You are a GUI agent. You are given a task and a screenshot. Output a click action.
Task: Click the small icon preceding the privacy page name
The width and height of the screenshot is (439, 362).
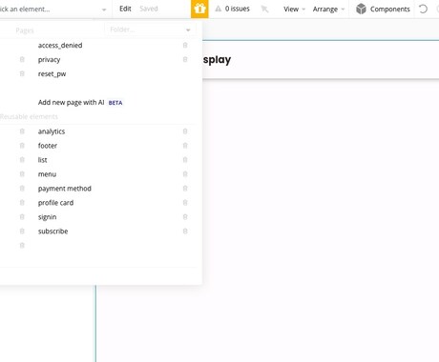click(22, 59)
